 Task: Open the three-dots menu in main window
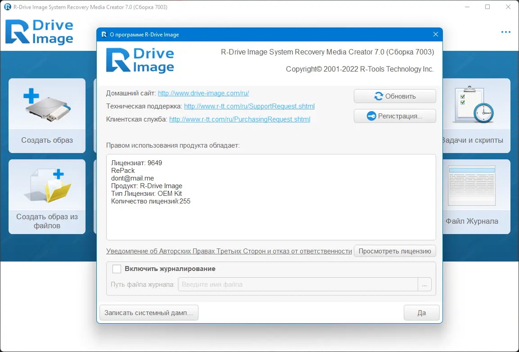(x=506, y=32)
